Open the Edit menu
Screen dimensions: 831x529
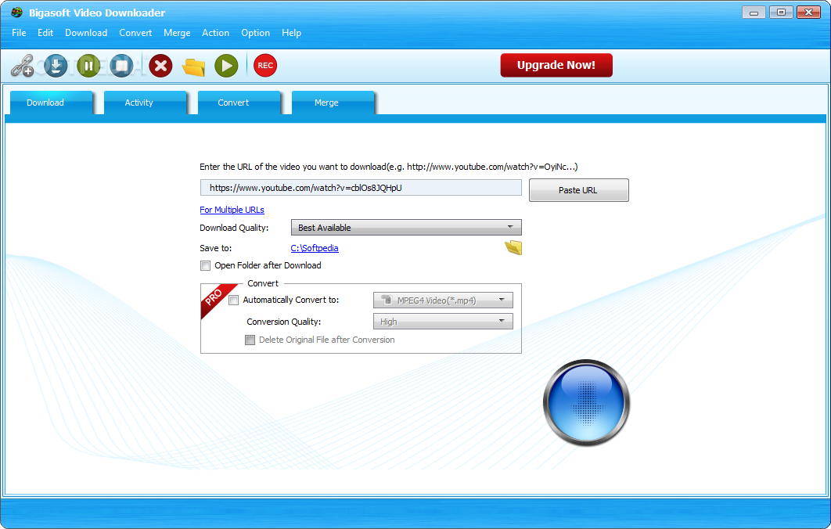(x=45, y=33)
